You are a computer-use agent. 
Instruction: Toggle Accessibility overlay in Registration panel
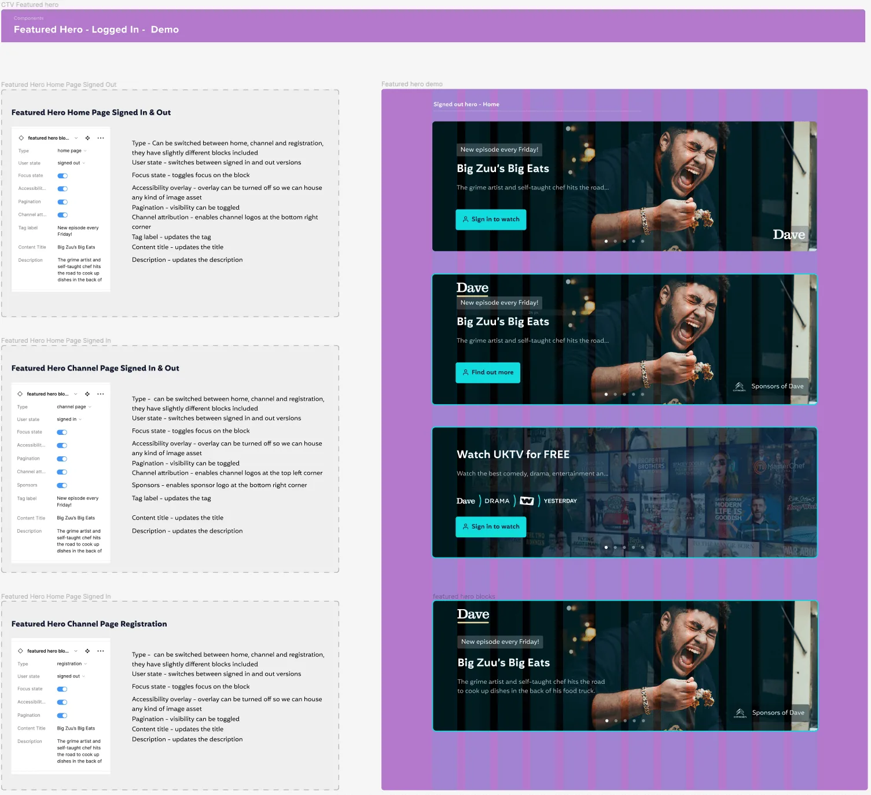(62, 702)
